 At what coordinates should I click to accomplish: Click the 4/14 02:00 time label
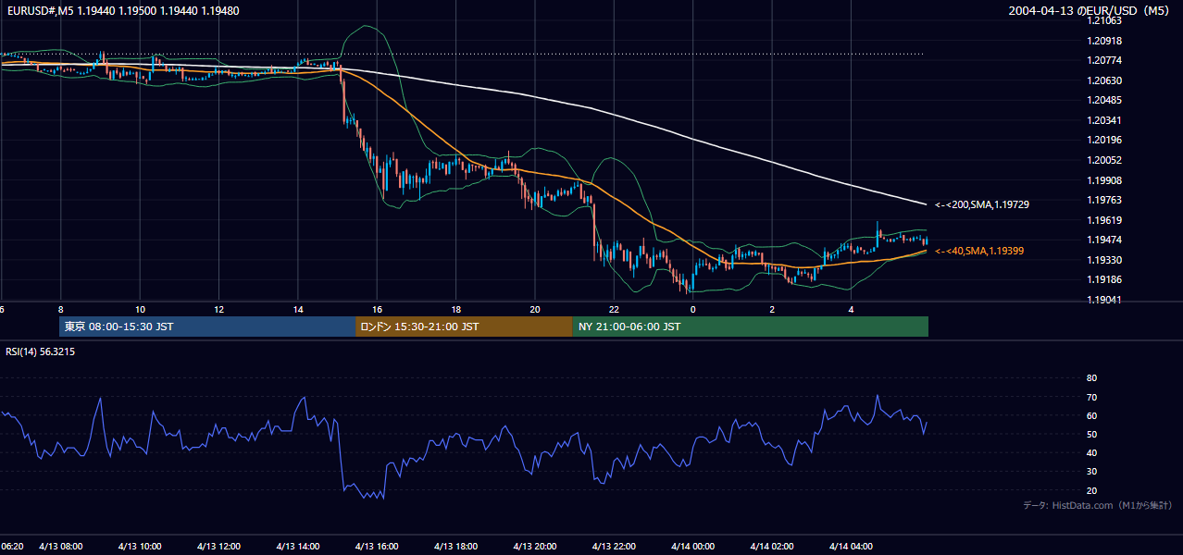[x=772, y=546]
